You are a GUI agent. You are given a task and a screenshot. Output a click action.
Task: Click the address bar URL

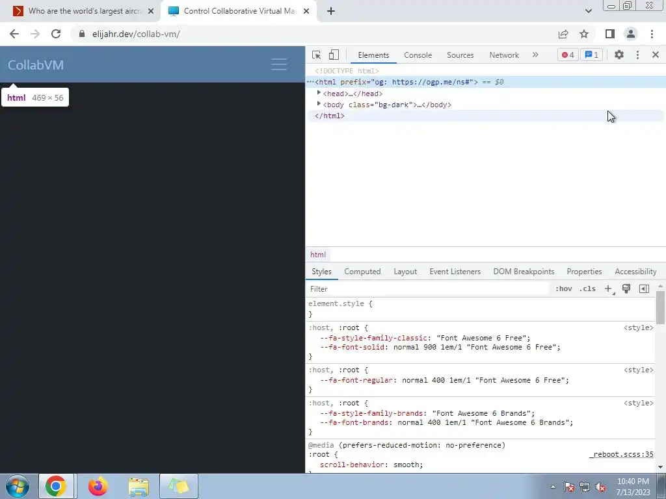click(x=136, y=34)
